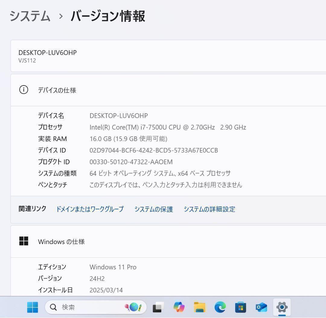Viewport: 326px width, 318px height.
Task: Select the バージョン情報 breadcrumb title
Action: 107,17
